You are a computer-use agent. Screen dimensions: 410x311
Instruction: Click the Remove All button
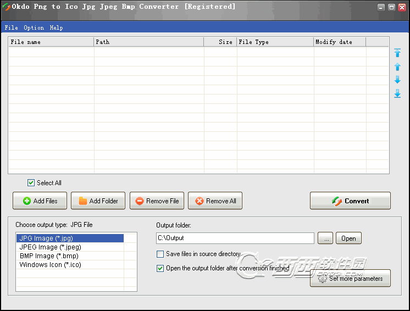coord(215,201)
